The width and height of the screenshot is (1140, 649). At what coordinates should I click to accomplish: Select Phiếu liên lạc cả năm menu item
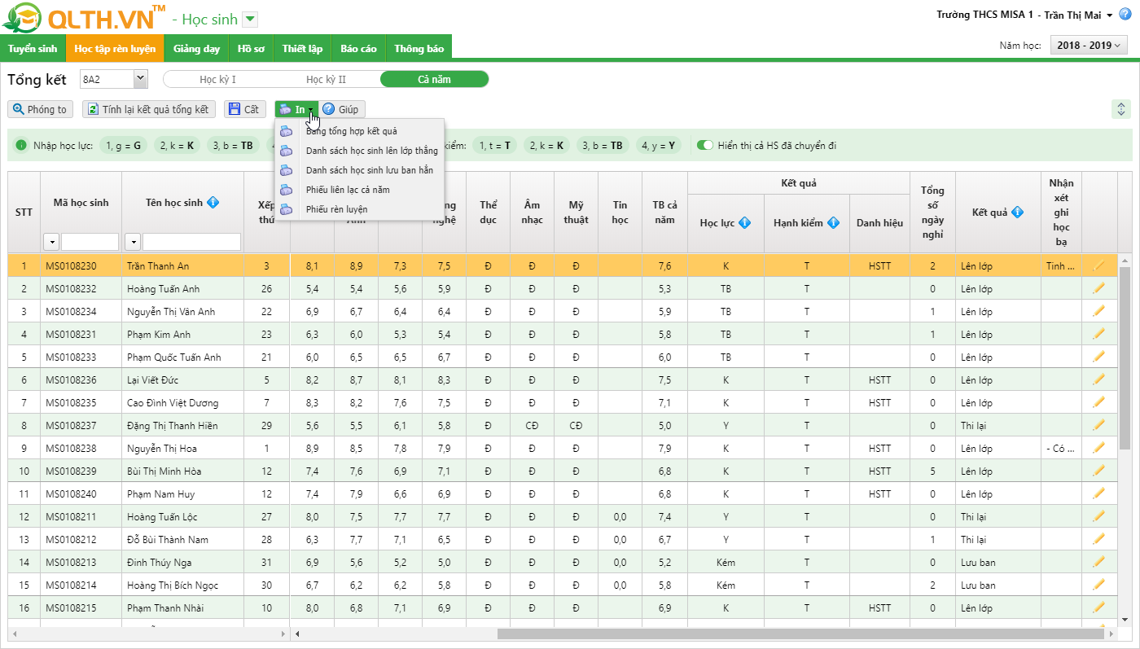[x=348, y=190]
